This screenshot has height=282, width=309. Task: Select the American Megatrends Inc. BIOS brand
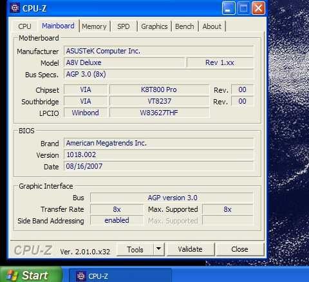158,143
